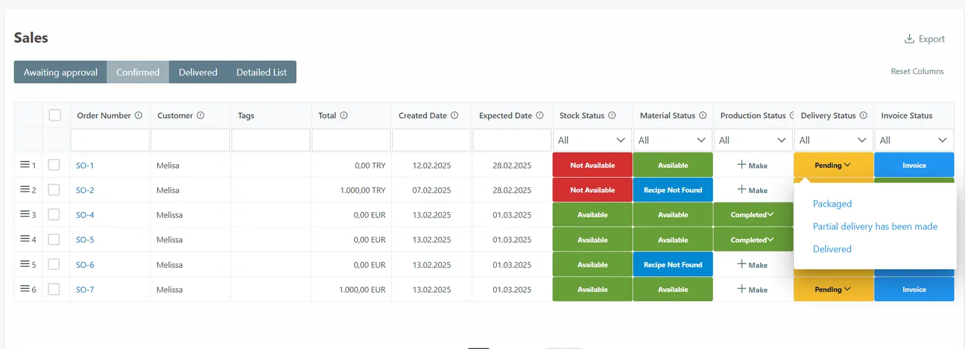Viewport: 965px width, 349px height.
Task: Click info icon beside Stock Status
Action: (612, 115)
